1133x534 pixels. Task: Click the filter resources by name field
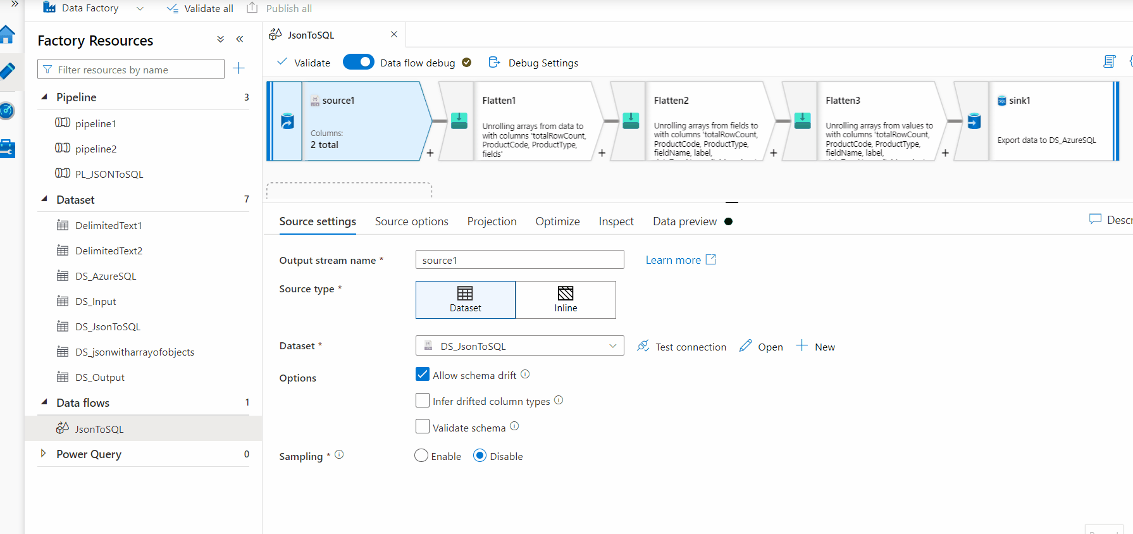[131, 69]
